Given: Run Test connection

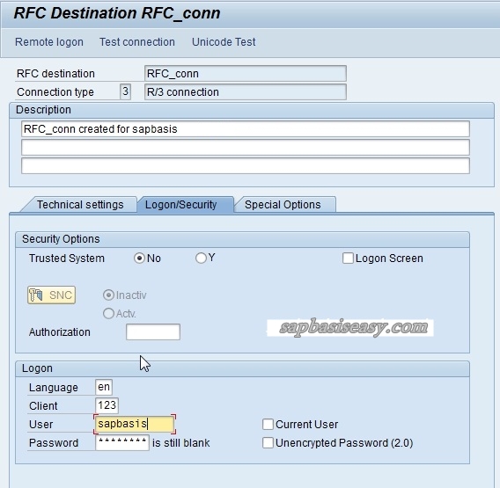Looking at the screenshot, I should point(137,42).
